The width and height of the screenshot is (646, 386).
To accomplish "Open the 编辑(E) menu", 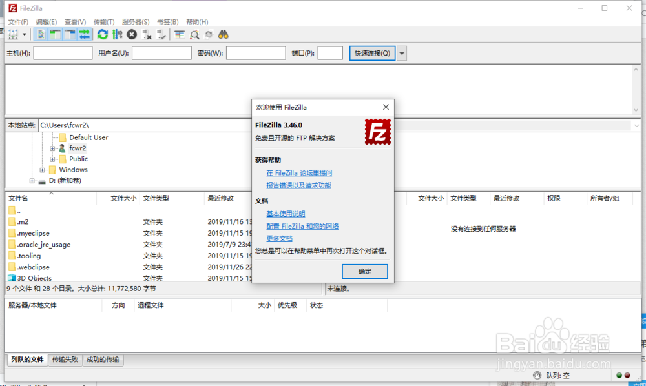I will (46, 22).
